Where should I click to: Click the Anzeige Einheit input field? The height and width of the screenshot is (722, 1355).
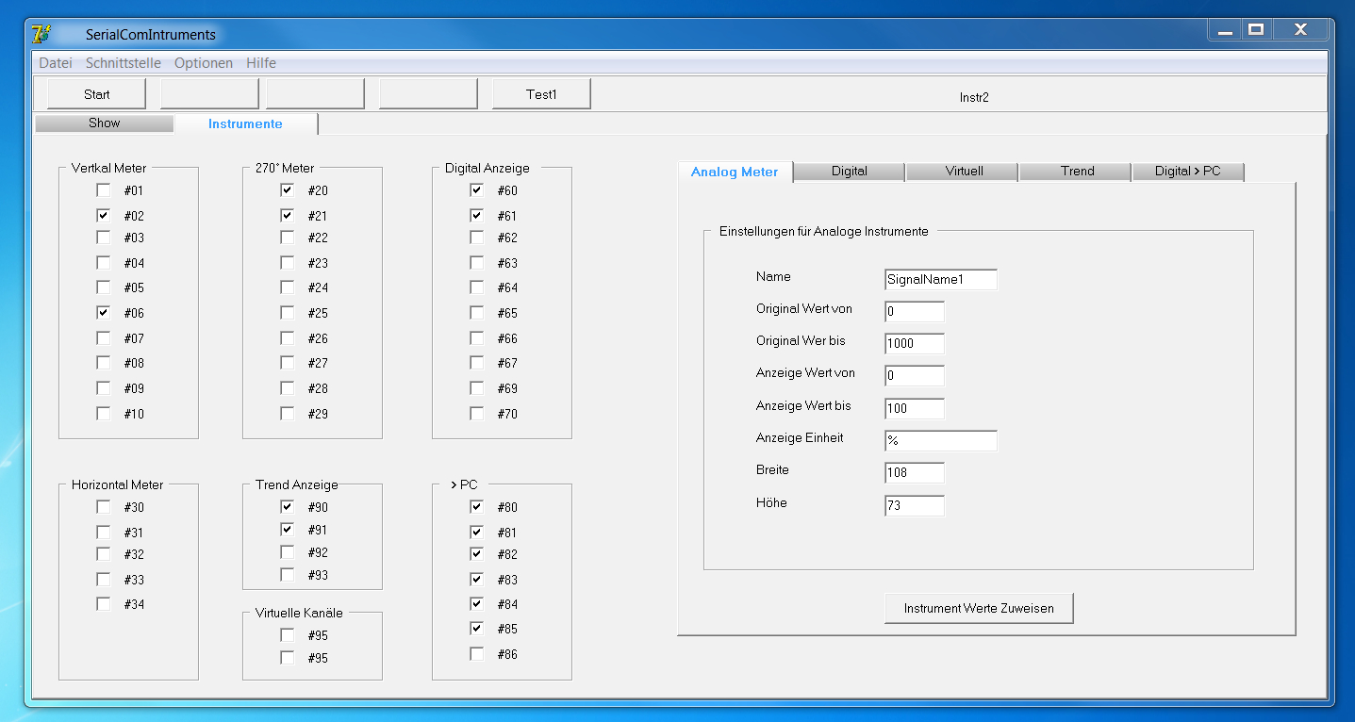click(940, 441)
